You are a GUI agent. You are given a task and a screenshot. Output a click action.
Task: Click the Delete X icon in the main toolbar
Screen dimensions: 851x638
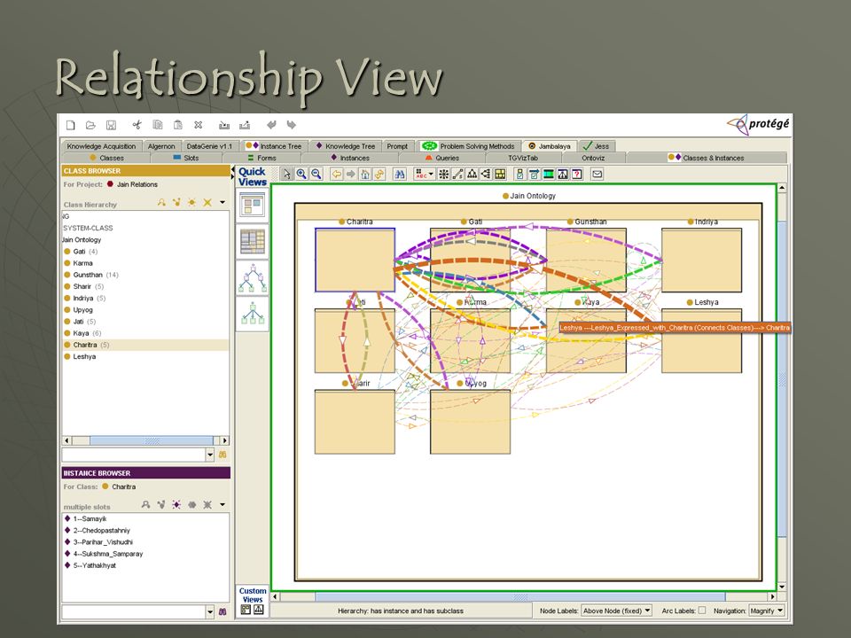[198, 125]
